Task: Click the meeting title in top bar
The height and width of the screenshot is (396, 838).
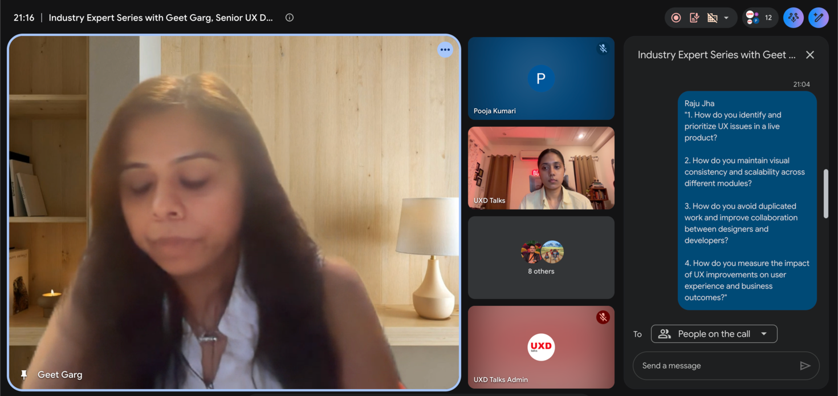Action: click(161, 18)
